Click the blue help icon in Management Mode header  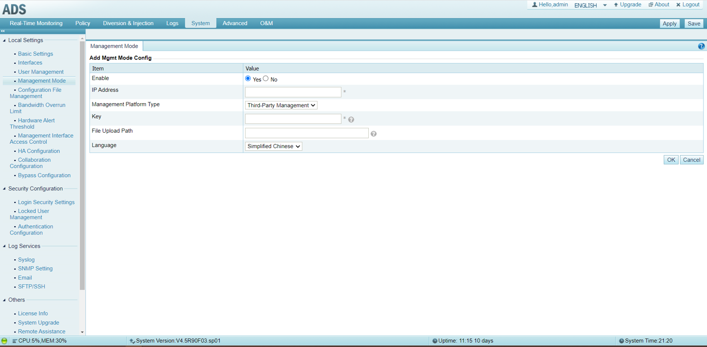(701, 46)
